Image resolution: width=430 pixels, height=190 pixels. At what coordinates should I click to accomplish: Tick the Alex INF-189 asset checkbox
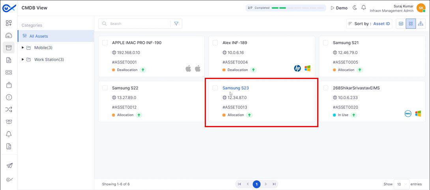[x=215, y=43]
